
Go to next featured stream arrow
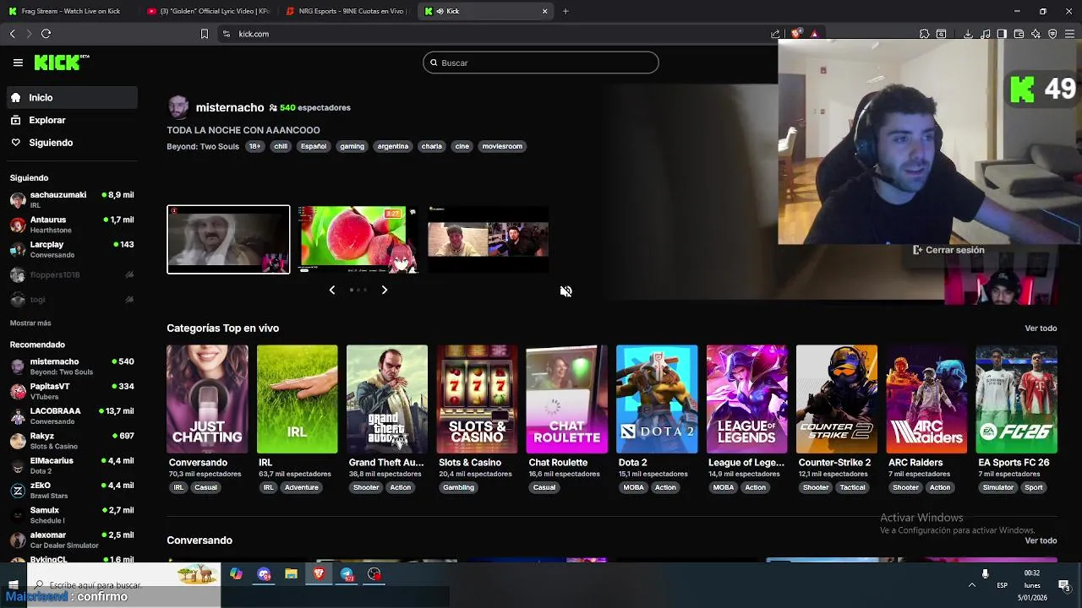pyautogui.click(x=384, y=290)
